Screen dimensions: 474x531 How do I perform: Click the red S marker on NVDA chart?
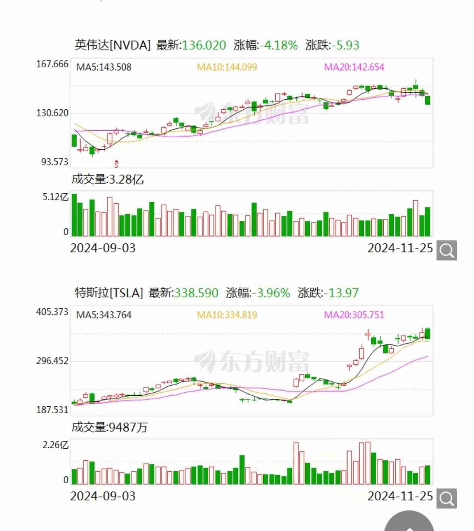tap(116, 163)
